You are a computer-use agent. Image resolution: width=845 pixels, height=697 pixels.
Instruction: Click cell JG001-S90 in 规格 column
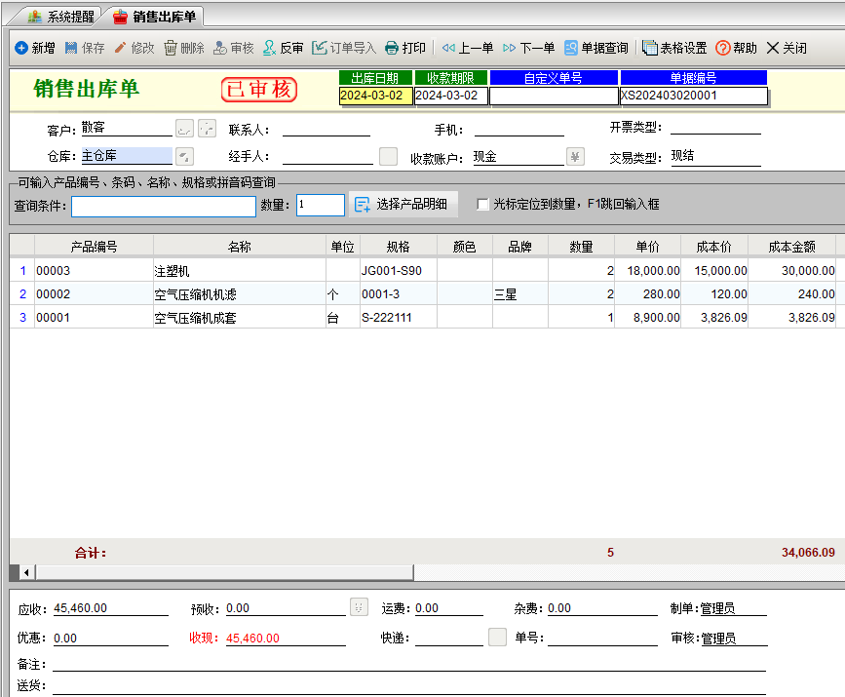click(x=399, y=271)
